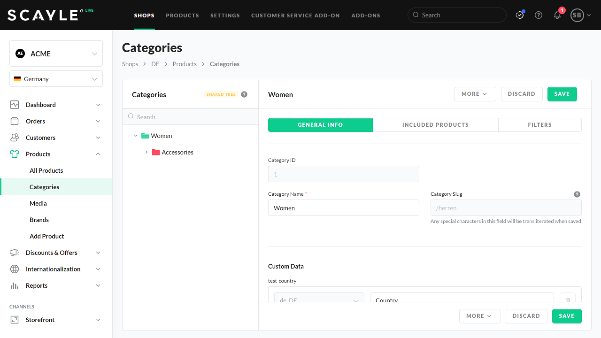This screenshot has height=338, width=601.
Task: Open the Germany country dropdown
Action: (56, 79)
